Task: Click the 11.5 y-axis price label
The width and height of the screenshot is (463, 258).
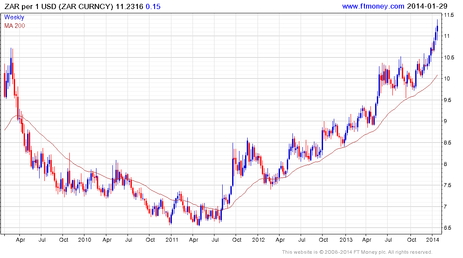Action: 449,15
